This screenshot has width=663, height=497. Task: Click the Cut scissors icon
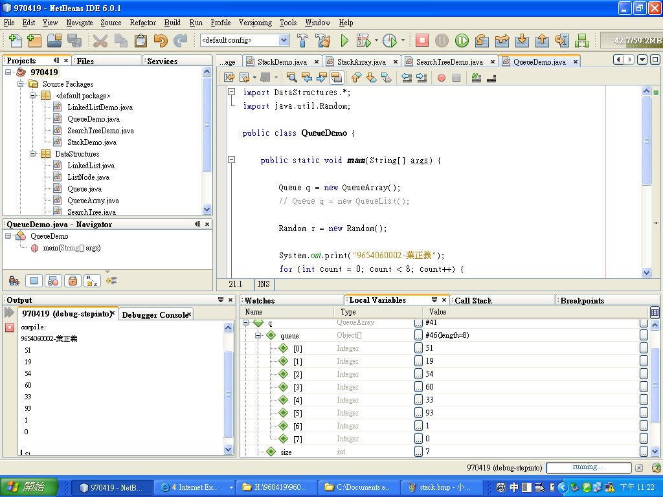(x=100, y=41)
